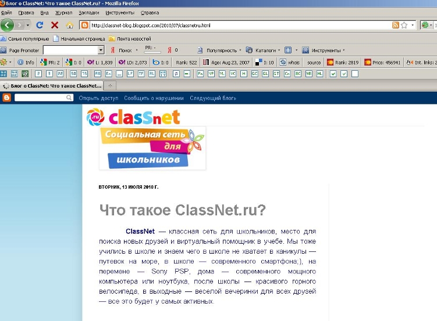Open the Home page icon
The width and height of the screenshot is (437, 321).
[x=69, y=26]
